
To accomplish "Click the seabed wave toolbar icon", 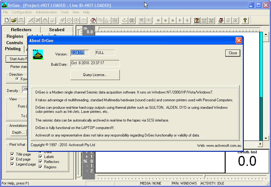I will click(x=125, y=20).
